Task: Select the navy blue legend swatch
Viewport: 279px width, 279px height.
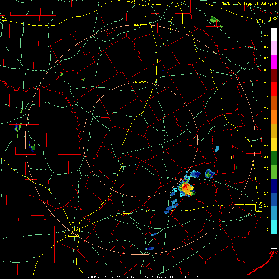Action: click(274, 186)
